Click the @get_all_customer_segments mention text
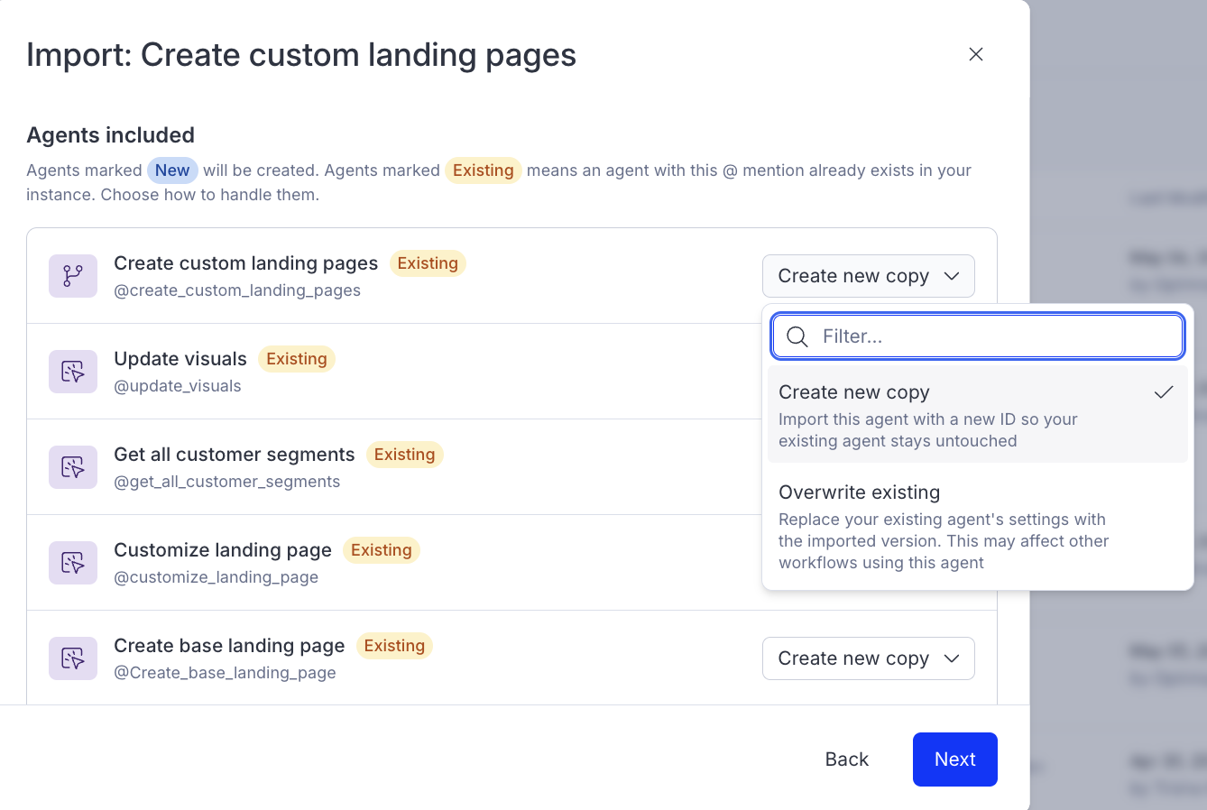1207x810 pixels. click(x=227, y=482)
